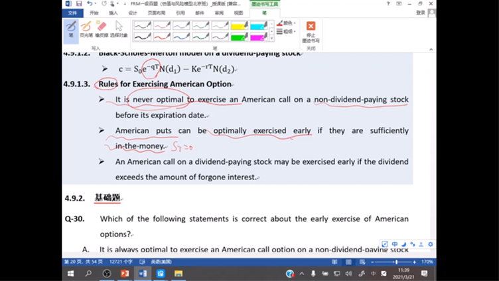Collapse the ribbon using the chevron arrow
This screenshot has height=281, width=499.
coord(431,49)
